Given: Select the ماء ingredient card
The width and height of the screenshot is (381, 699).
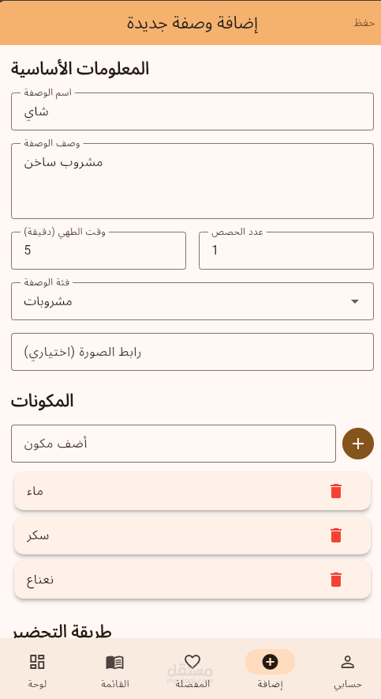Looking at the screenshot, I should (x=192, y=491).
